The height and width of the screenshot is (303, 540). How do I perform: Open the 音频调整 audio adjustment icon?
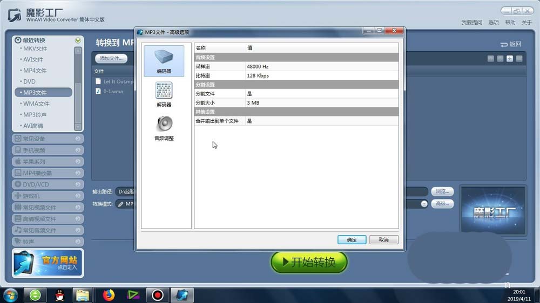(164, 128)
